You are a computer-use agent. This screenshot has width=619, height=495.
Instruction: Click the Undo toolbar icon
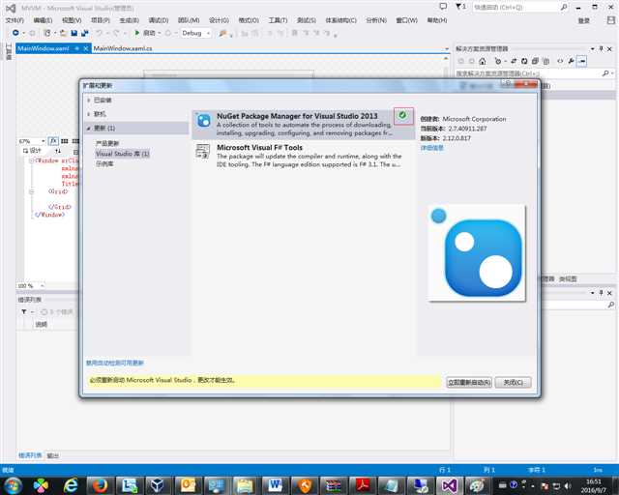click(100, 33)
